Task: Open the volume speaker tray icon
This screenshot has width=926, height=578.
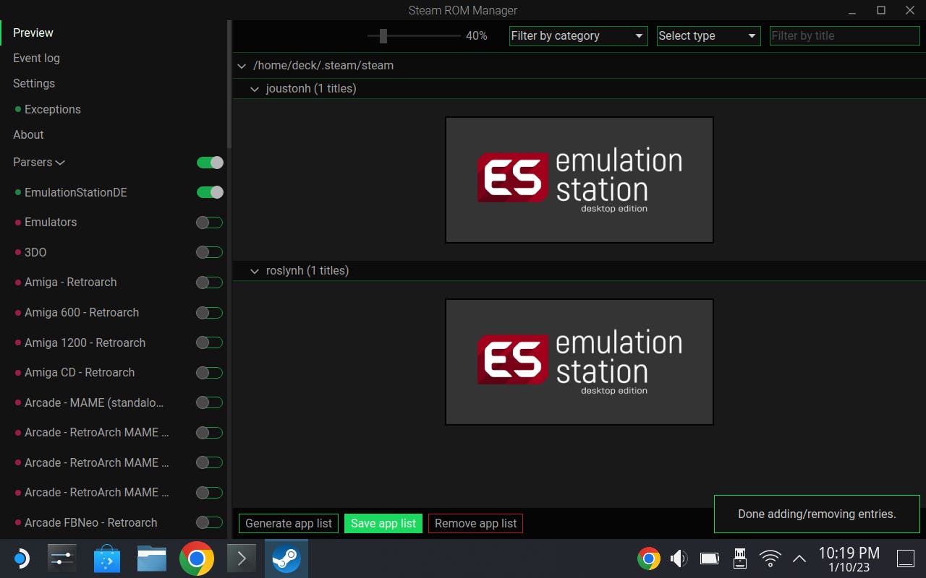Action: pyautogui.click(x=679, y=558)
